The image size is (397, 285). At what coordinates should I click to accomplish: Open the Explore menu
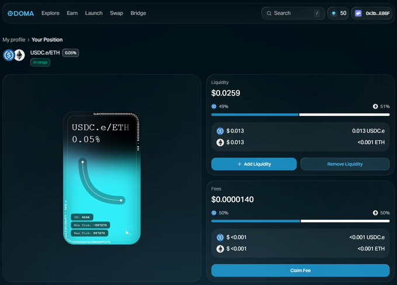point(50,13)
